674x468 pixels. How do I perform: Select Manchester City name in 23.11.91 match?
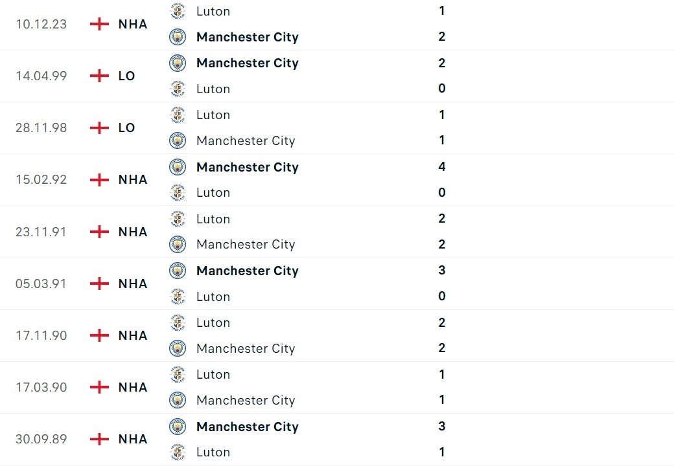point(246,244)
